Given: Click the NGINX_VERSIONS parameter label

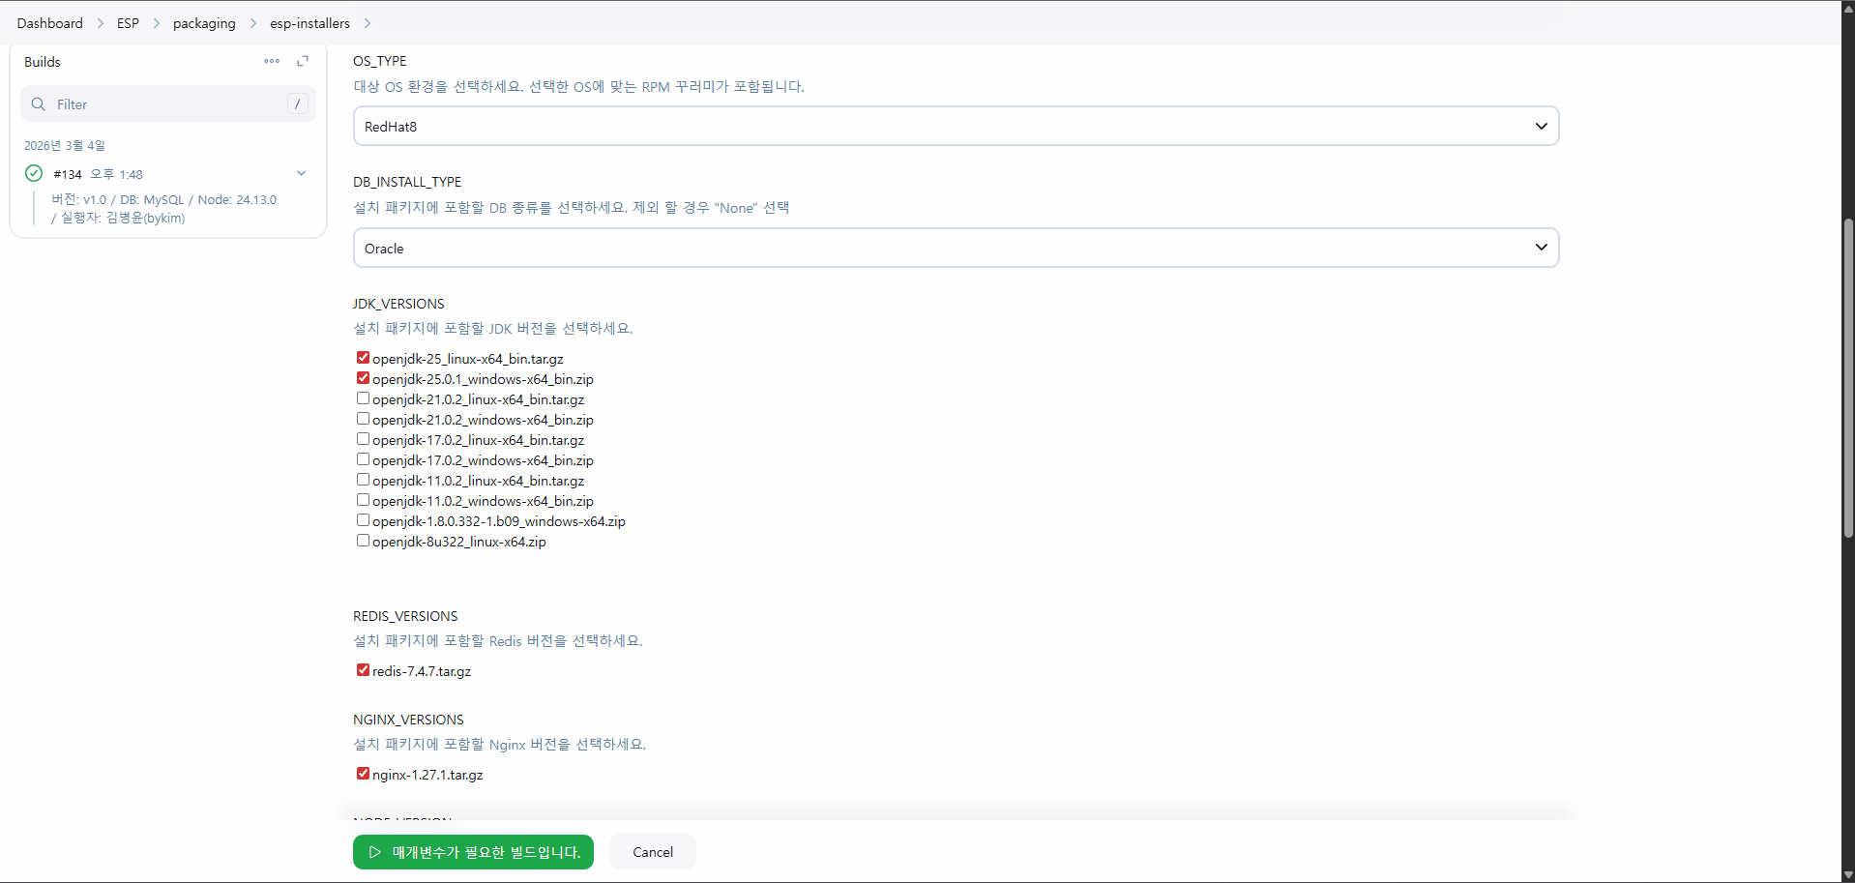Looking at the screenshot, I should 408,720.
